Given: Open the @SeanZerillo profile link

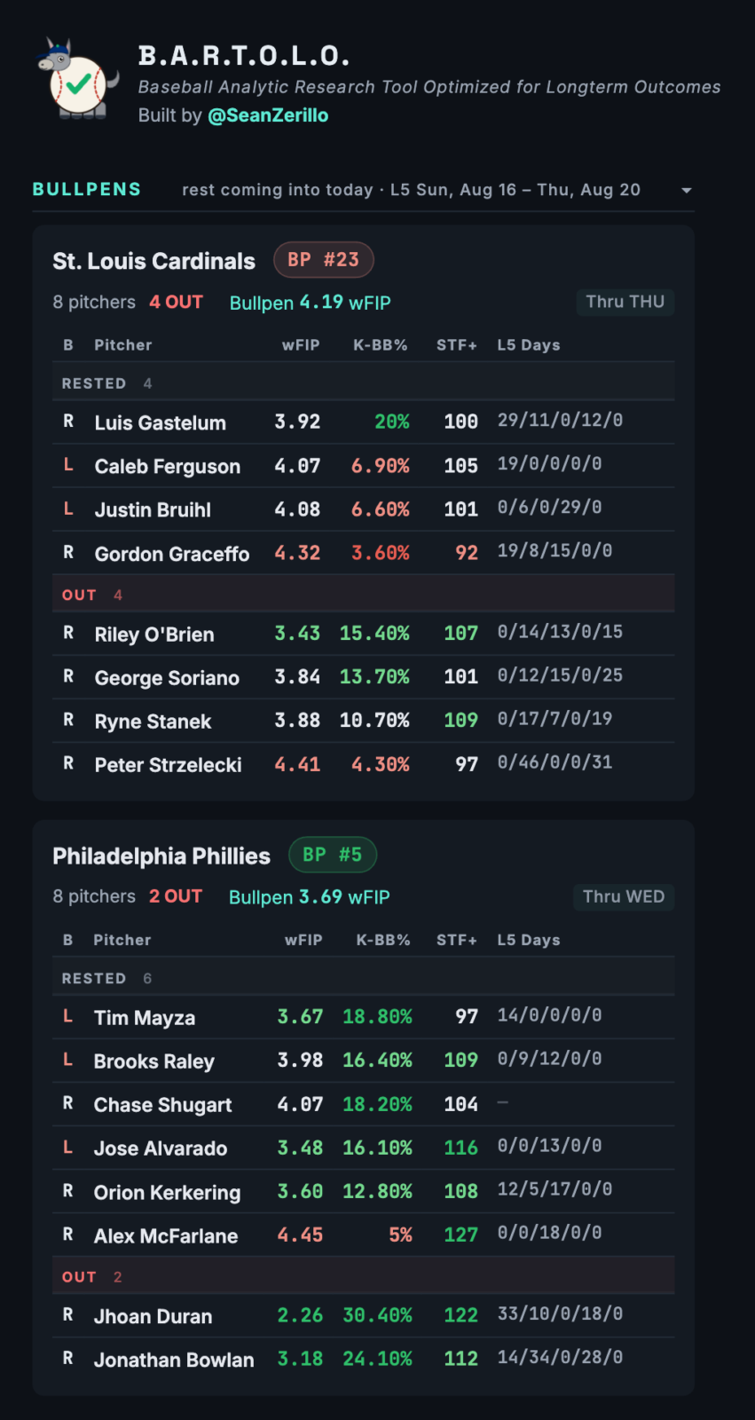Looking at the screenshot, I should pyautogui.click(x=268, y=115).
